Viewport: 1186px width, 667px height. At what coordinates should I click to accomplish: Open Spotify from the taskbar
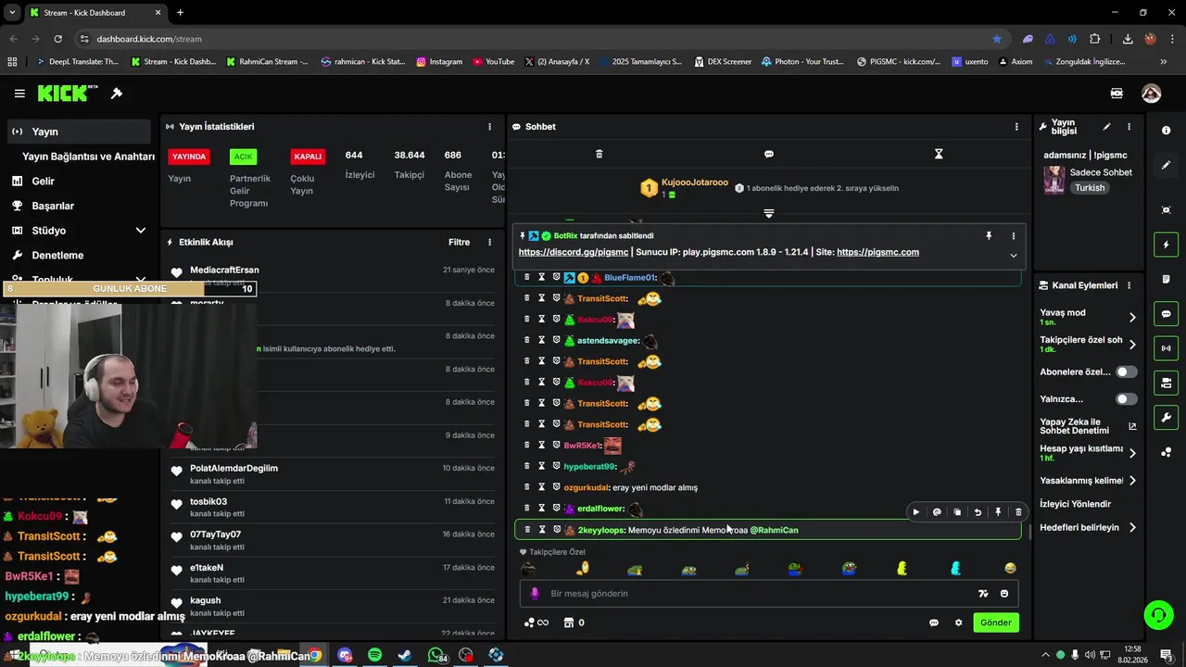[374, 655]
